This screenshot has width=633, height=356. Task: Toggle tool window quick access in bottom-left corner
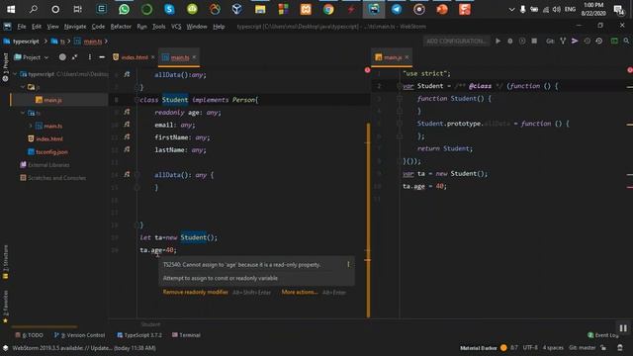point(5,348)
